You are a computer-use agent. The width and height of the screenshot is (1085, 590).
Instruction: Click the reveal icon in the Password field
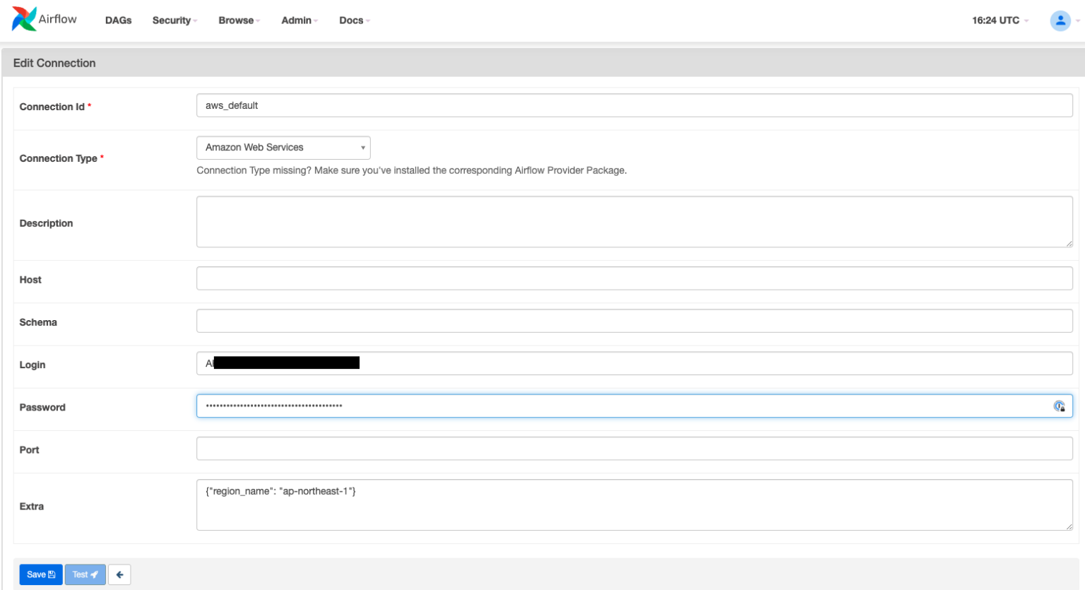1060,406
